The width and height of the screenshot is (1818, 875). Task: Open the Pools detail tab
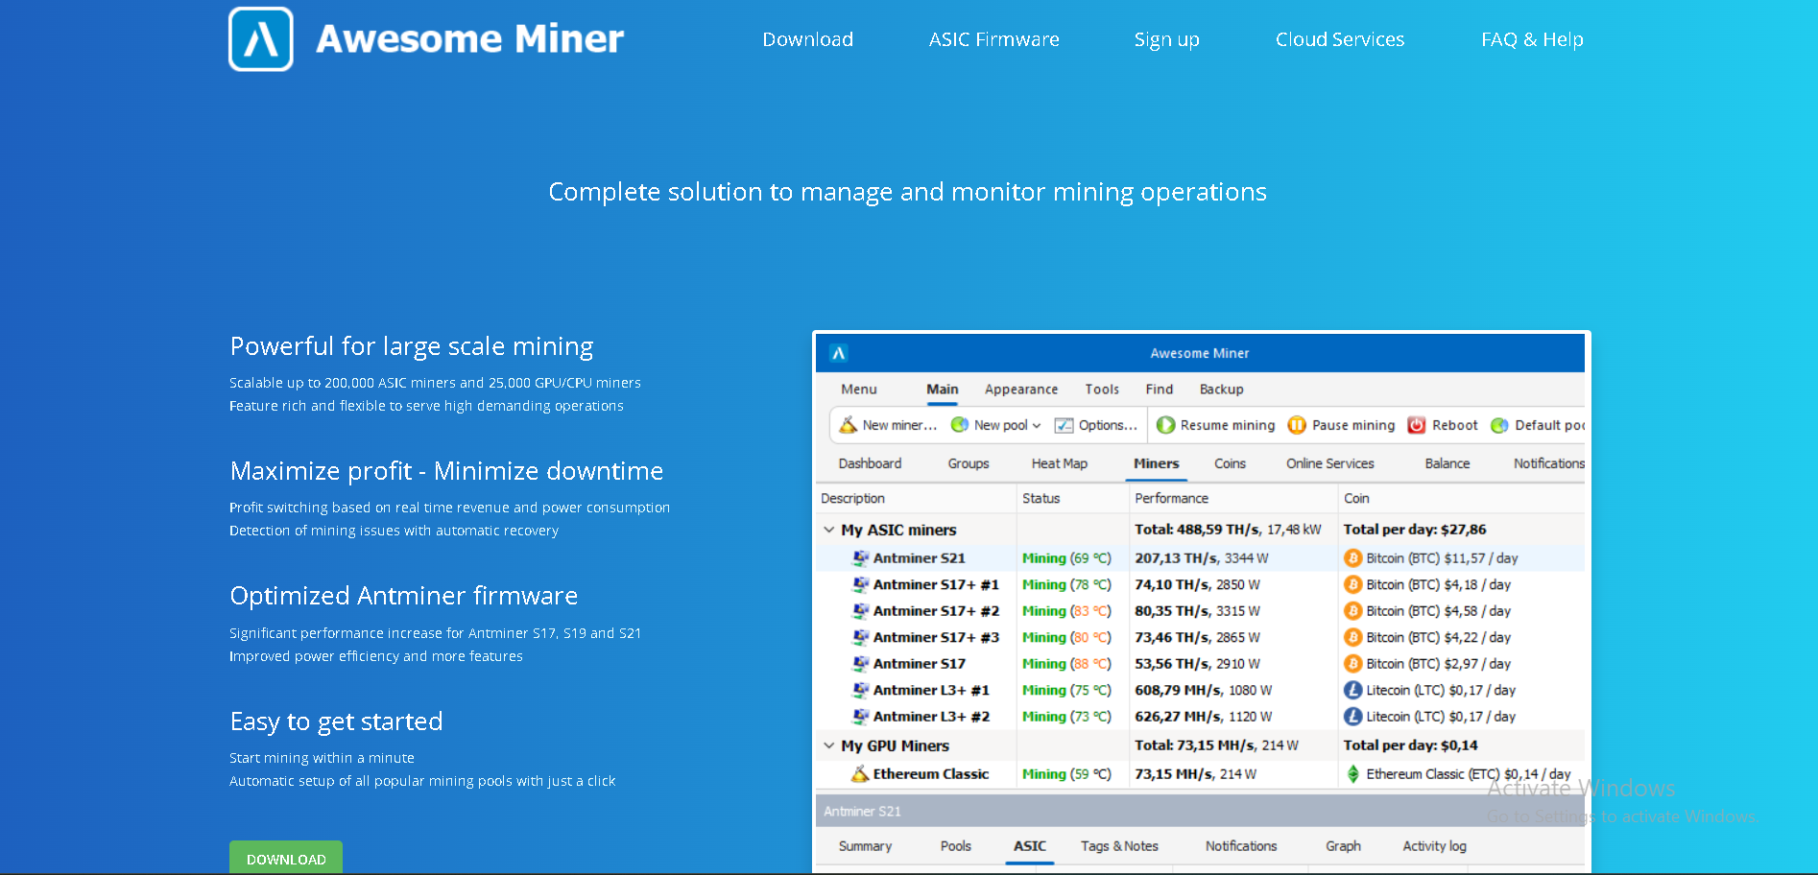click(x=955, y=846)
